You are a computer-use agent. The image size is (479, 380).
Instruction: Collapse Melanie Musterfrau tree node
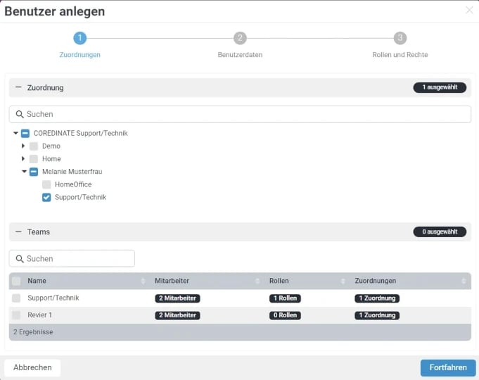[24, 172]
